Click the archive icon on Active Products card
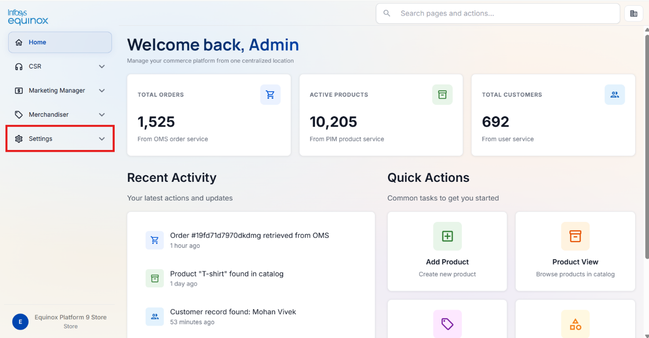This screenshot has height=338, width=649. pos(442,95)
